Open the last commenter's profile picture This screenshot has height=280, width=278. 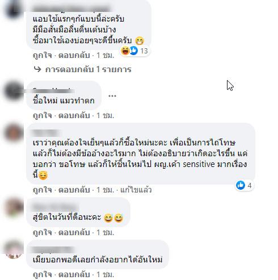click(14, 249)
